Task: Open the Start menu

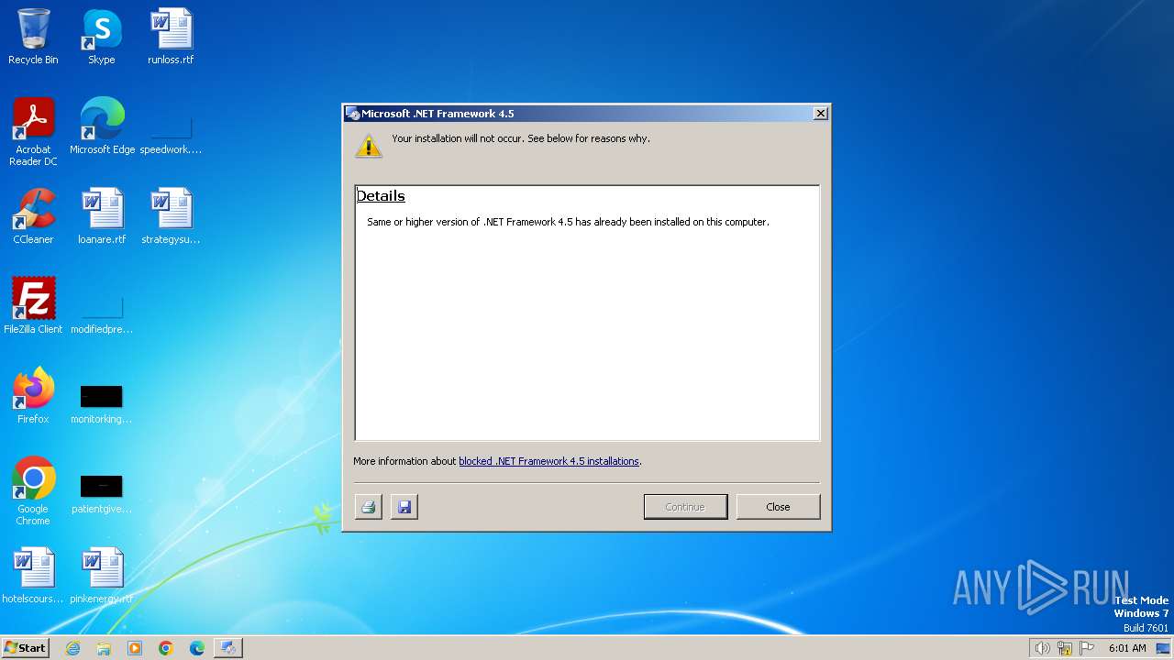Action: (25, 648)
